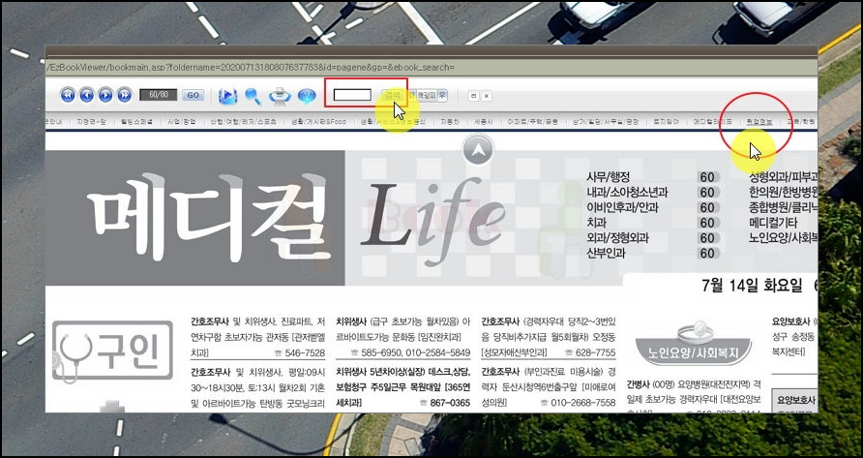Open the 자동차 category tab
Screen dimensions: 863x458
[x=449, y=121]
